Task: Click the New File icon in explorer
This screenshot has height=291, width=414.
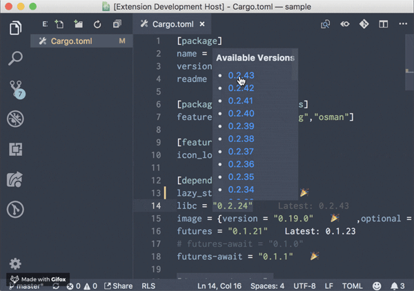Action: tap(60, 24)
